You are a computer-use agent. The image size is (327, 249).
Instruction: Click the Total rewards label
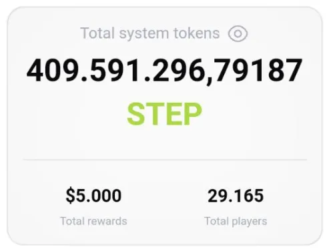[93, 221]
